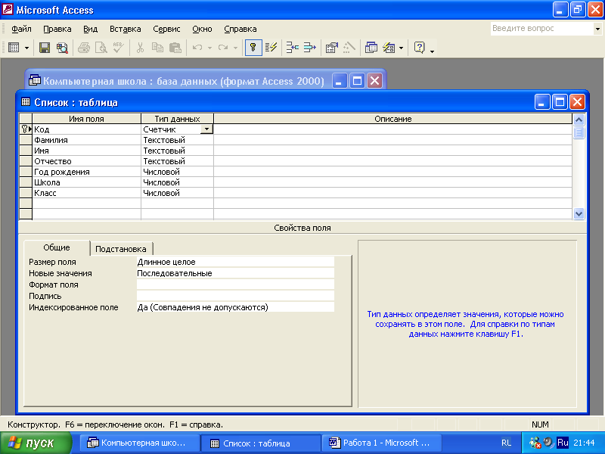605x454 pixels.
Task: Open the View mode dropdown arrow
Action: (x=26, y=48)
